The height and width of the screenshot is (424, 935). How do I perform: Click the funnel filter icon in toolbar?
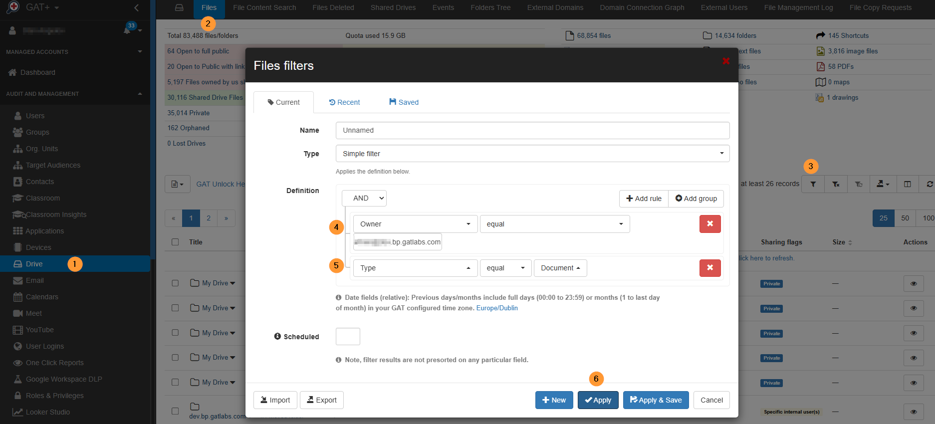[x=813, y=184]
